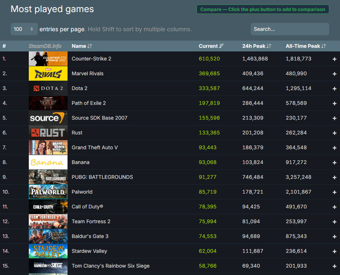Add Source SDK Base 2007 to comparison

pyautogui.click(x=334, y=118)
